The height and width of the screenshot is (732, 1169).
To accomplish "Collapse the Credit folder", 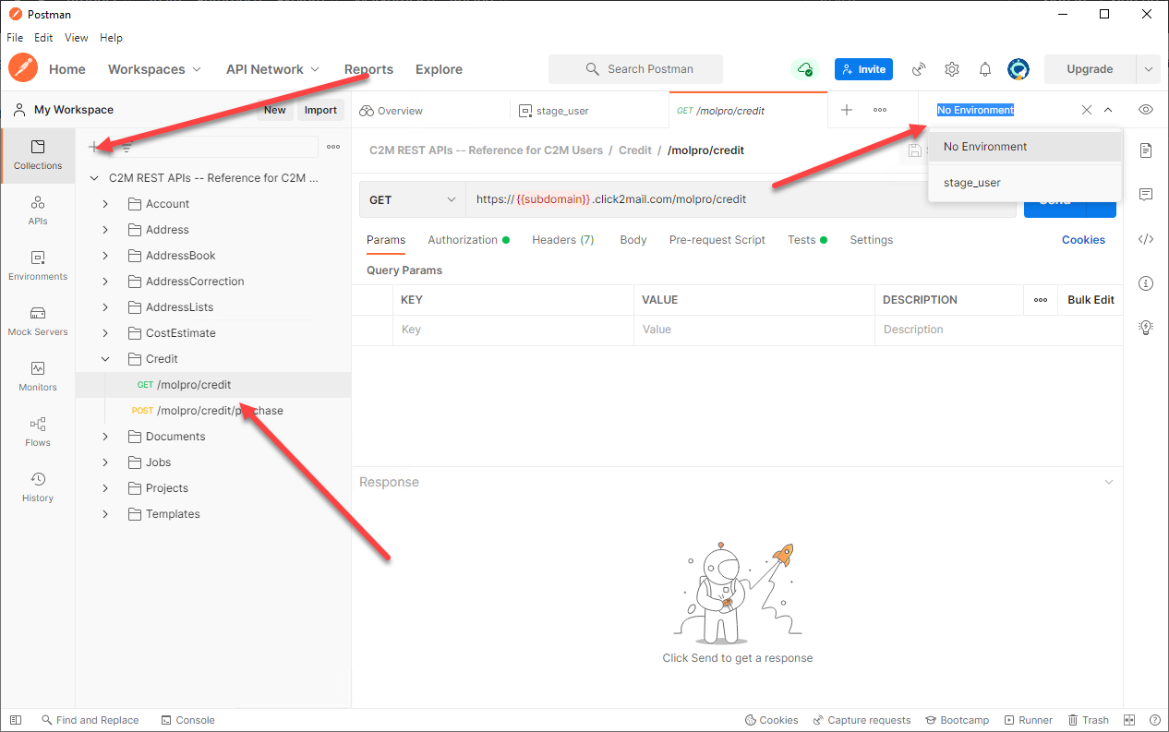I will [105, 359].
